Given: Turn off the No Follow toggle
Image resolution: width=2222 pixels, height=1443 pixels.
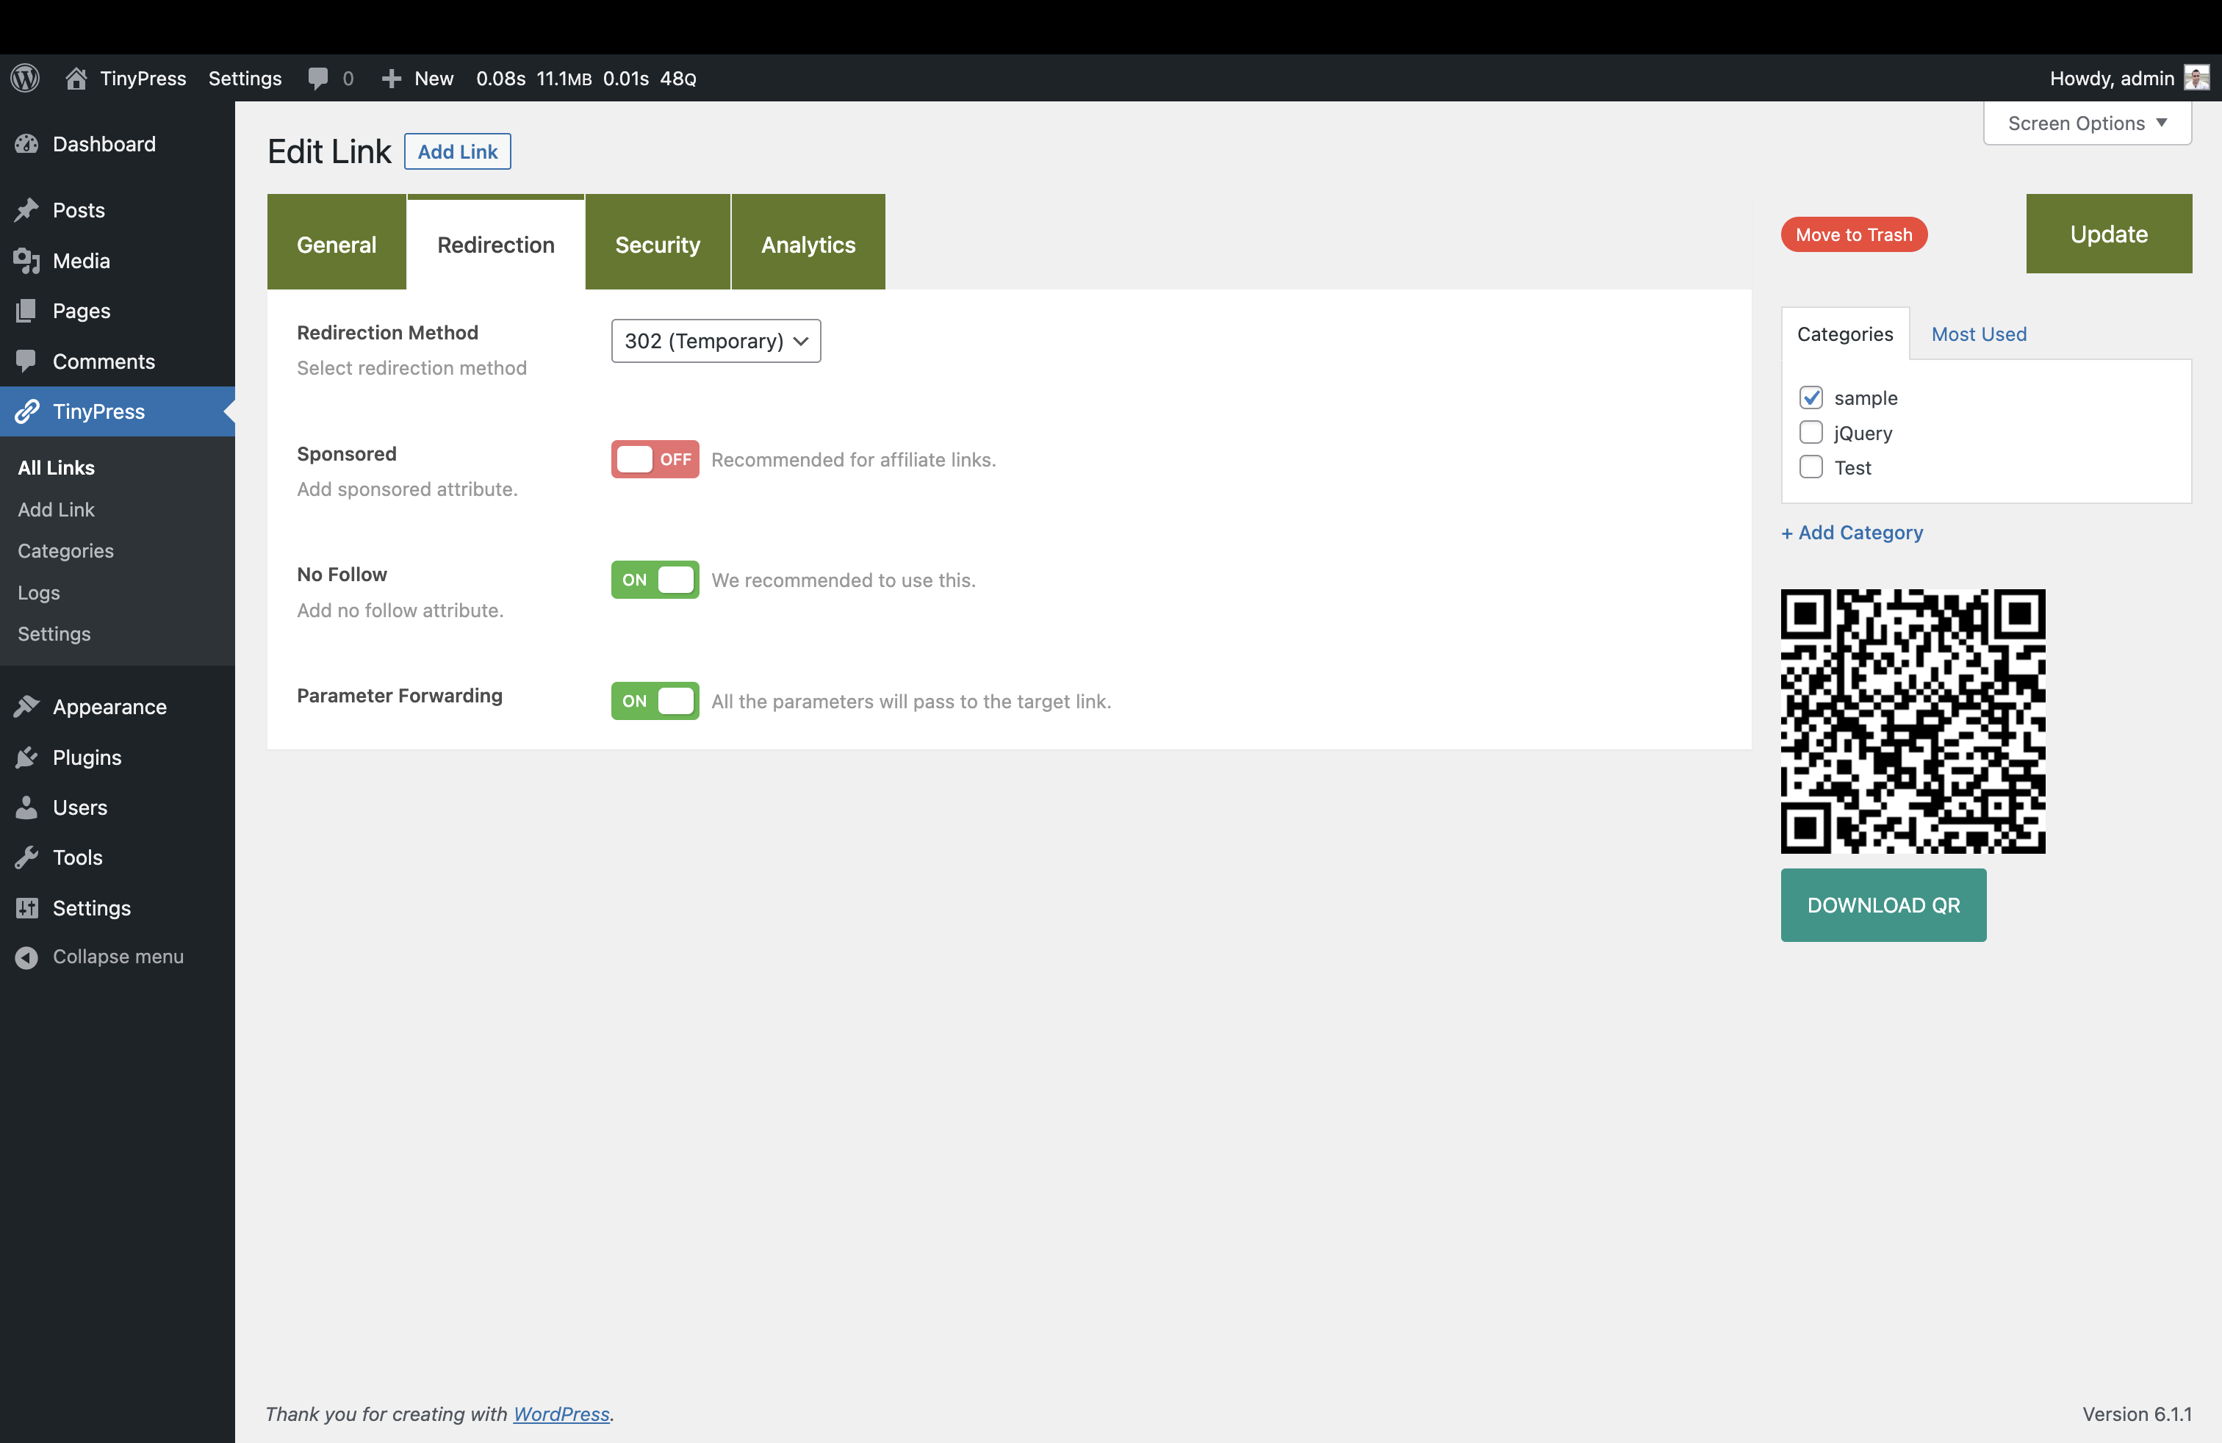Looking at the screenshot, I should (655, 580).
